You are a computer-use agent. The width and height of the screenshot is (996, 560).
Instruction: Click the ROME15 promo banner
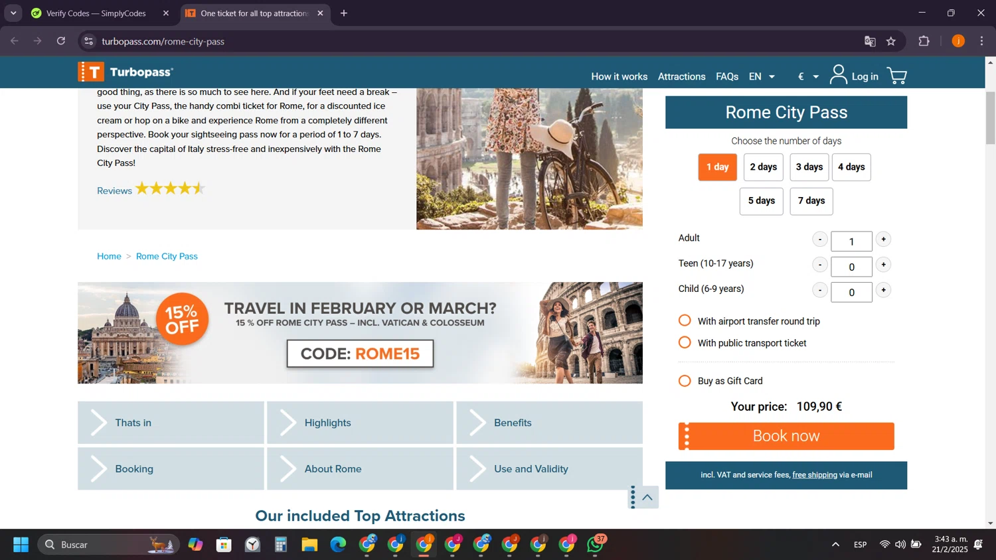(x=360, y=333)
